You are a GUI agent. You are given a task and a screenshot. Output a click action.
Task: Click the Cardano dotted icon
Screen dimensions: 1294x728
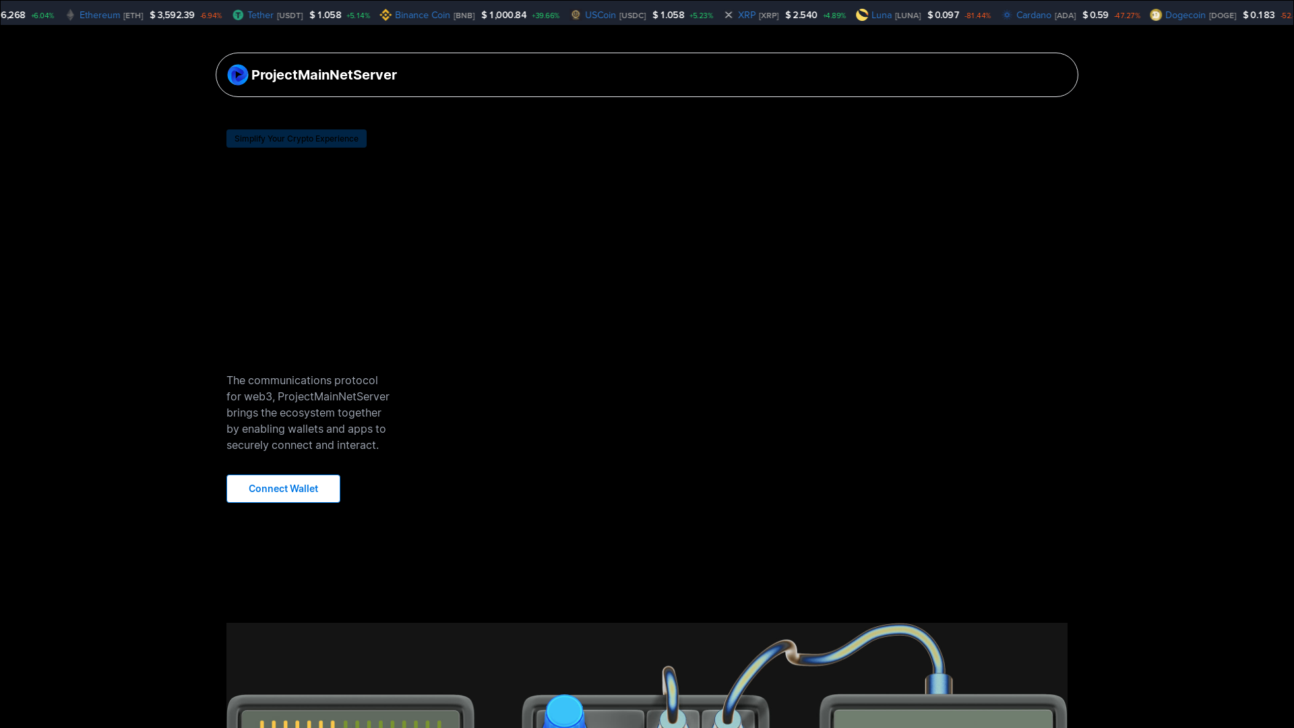pyautogui.click(x=1007, y=15)
